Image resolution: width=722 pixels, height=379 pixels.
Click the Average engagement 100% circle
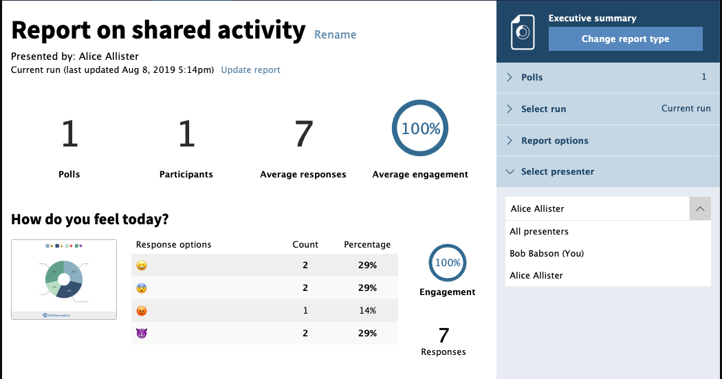tap(420, 129)
